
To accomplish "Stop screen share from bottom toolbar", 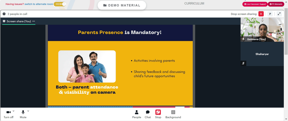I will pyautogui.click(x=158, y=112).
